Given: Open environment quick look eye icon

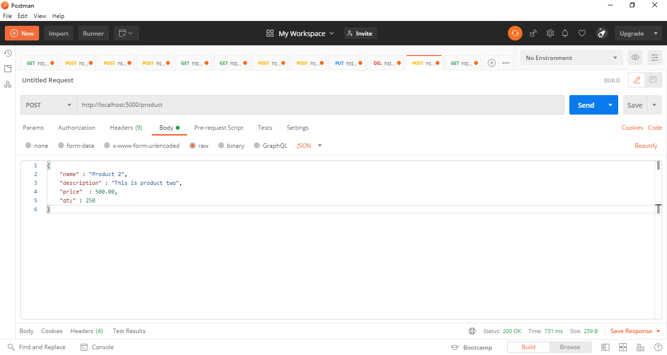Looking at the screenshot, I should point(635,58).
